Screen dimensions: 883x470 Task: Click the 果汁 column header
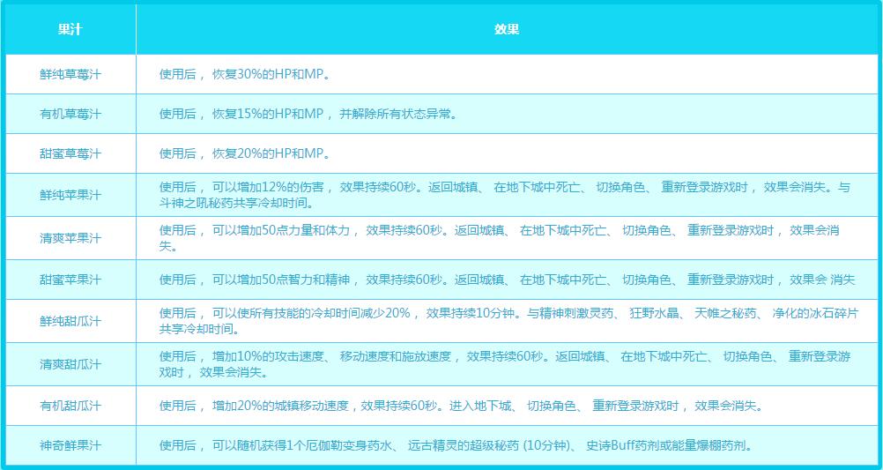click(70, 29)
